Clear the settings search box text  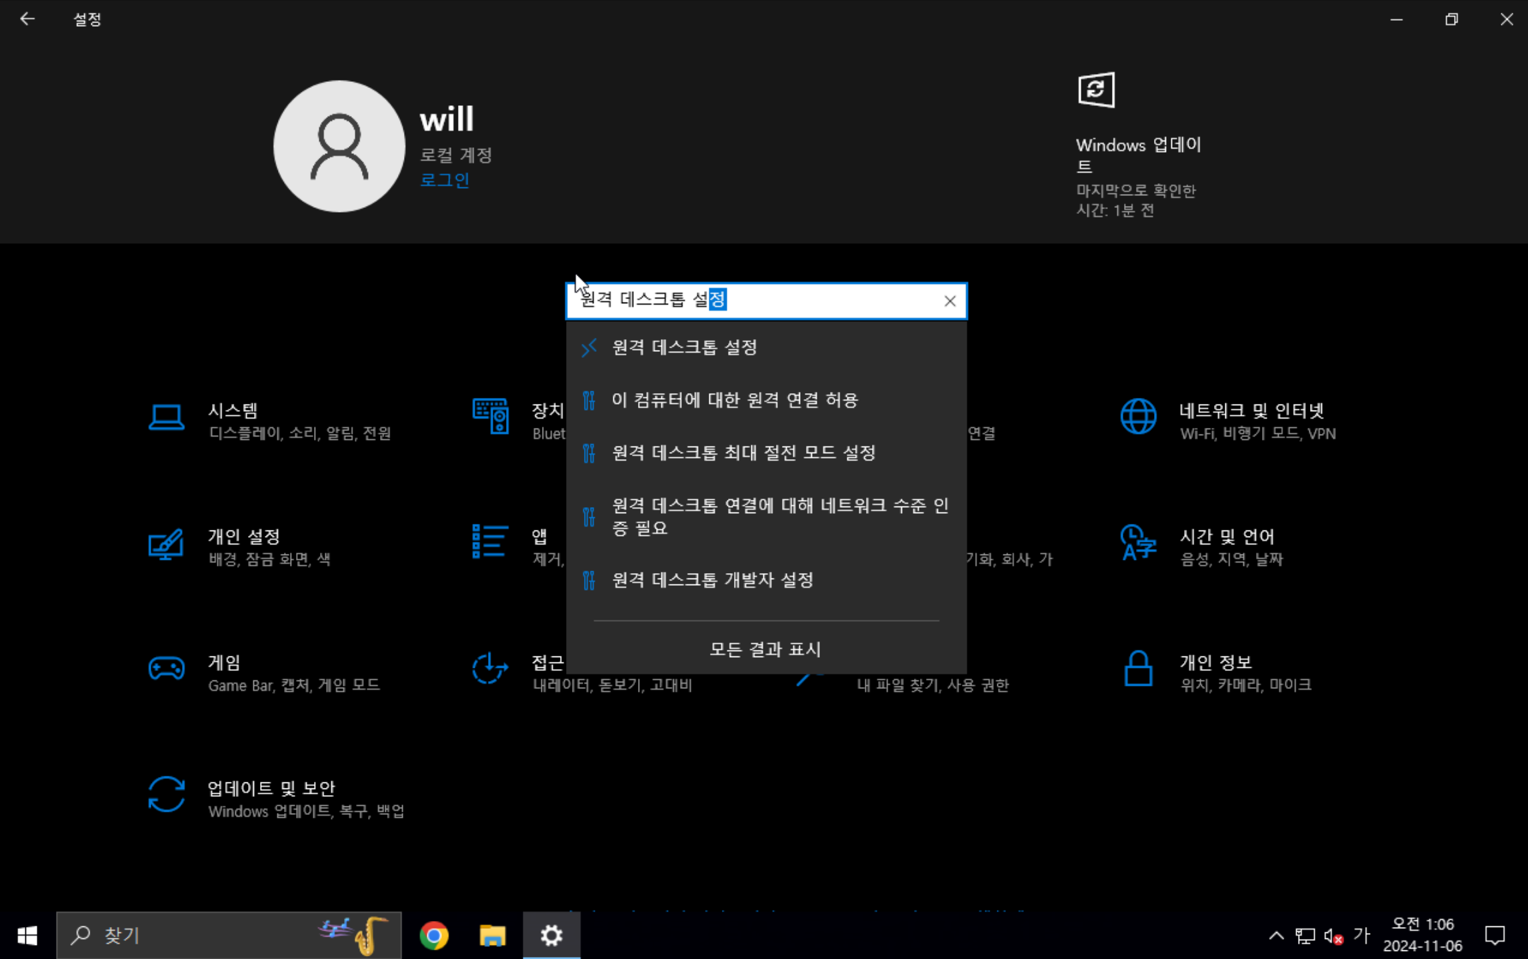point(949,301)
